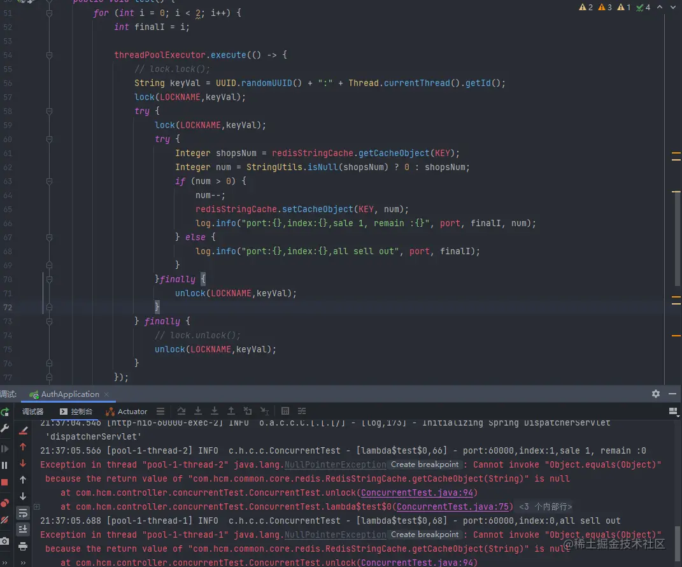The height and width of the screenshot is (567, 682).
Task: Show execution point in debugger toolbar
Action: point(160,411)
